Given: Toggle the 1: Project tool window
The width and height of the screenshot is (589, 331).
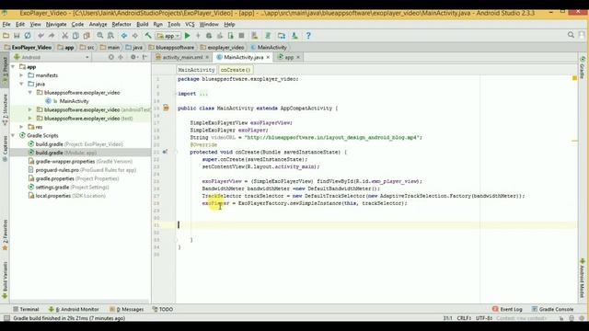Looking at the screenshot, I should click(5, 70).
